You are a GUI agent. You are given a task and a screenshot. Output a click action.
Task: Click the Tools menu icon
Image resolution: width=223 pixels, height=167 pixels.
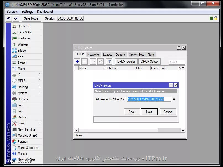point(14,123)
